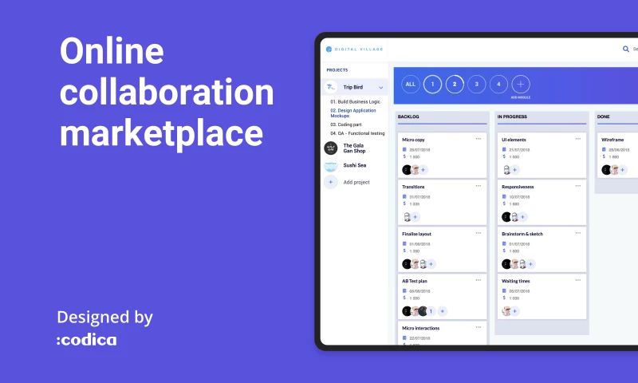Select the Trip Bird project name
The width and height of the screenshot is (638, 383).
pos(352,87)
